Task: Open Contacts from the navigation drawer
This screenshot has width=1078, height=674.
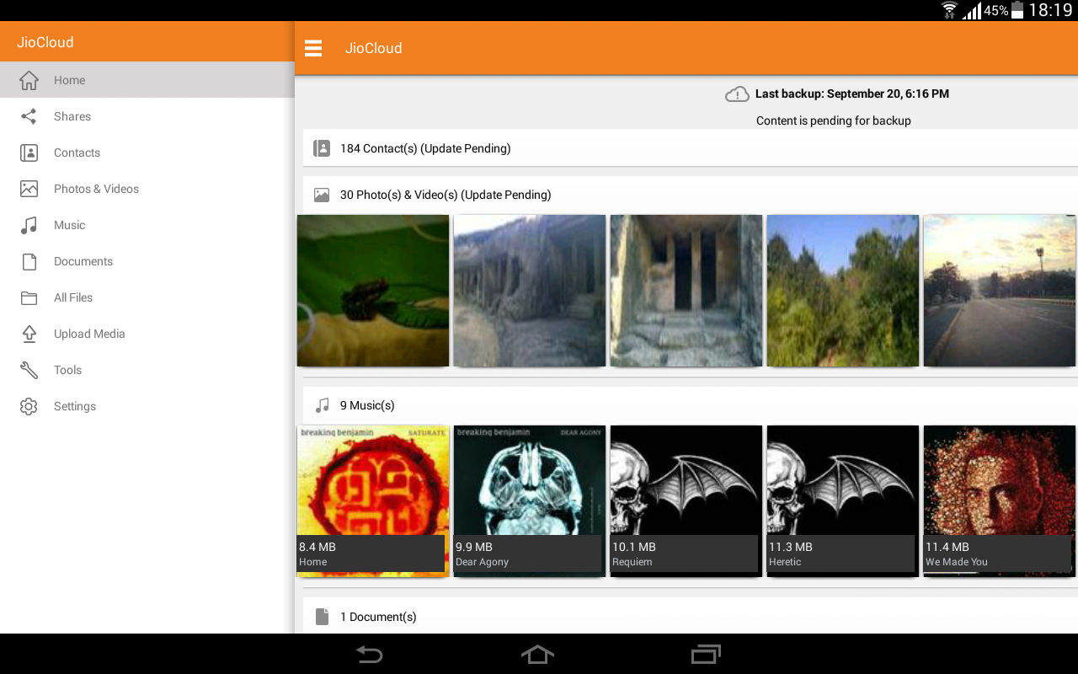Action: [147, 152]
